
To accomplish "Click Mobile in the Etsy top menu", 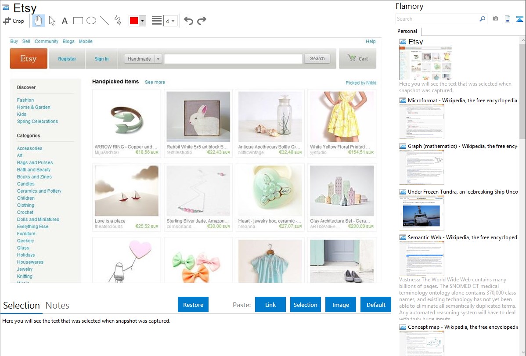I will coord(86,41).
